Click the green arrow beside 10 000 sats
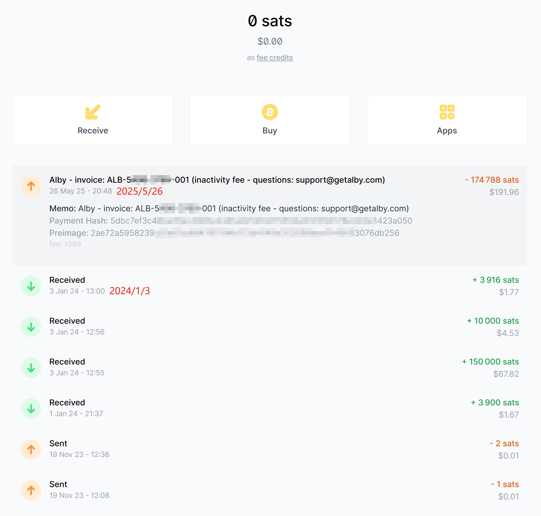 coord(31,327)
